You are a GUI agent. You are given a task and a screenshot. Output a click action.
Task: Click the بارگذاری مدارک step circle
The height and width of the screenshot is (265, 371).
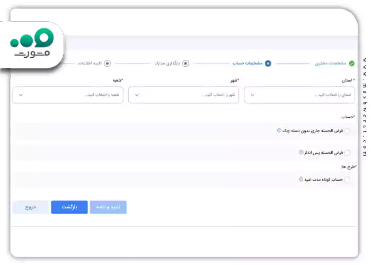click(185, 64)
